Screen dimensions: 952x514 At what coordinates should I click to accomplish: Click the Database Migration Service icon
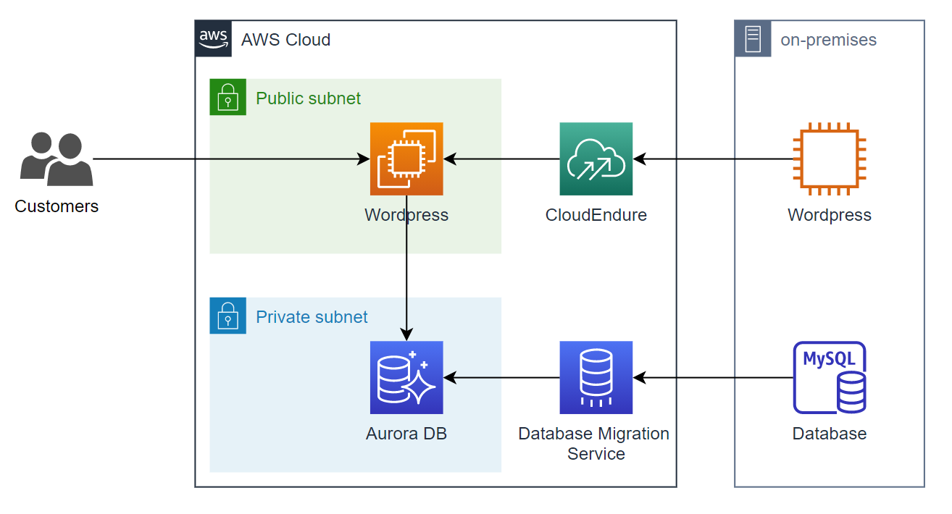pos(596,377)
